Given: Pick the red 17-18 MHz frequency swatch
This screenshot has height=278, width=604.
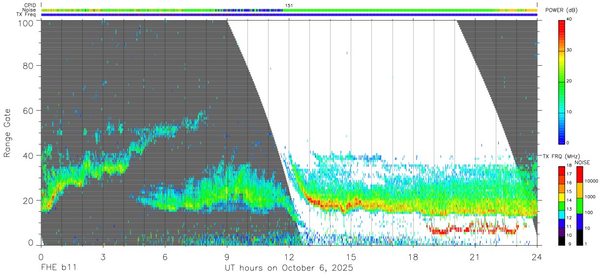Looking at the screenshot, I should (x=562, y=171).
